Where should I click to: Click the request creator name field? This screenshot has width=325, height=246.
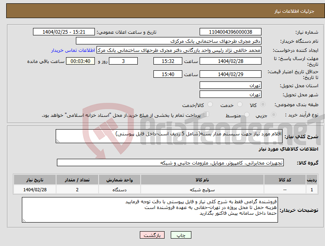(179, 50)
